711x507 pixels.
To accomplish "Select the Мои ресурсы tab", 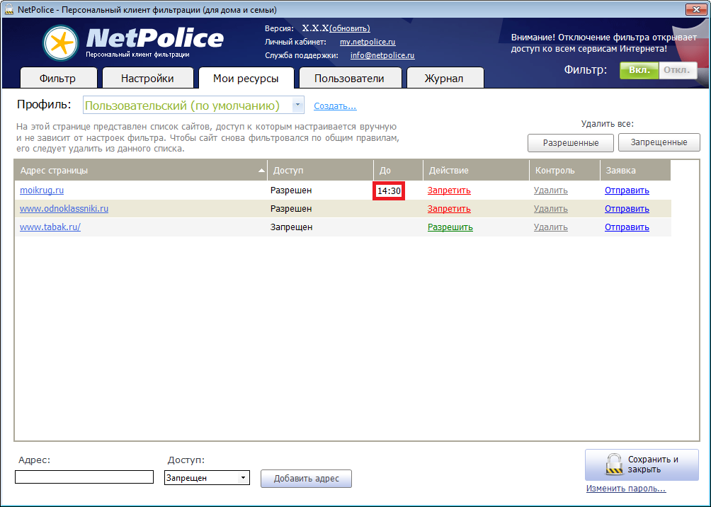I will (246, 78).
